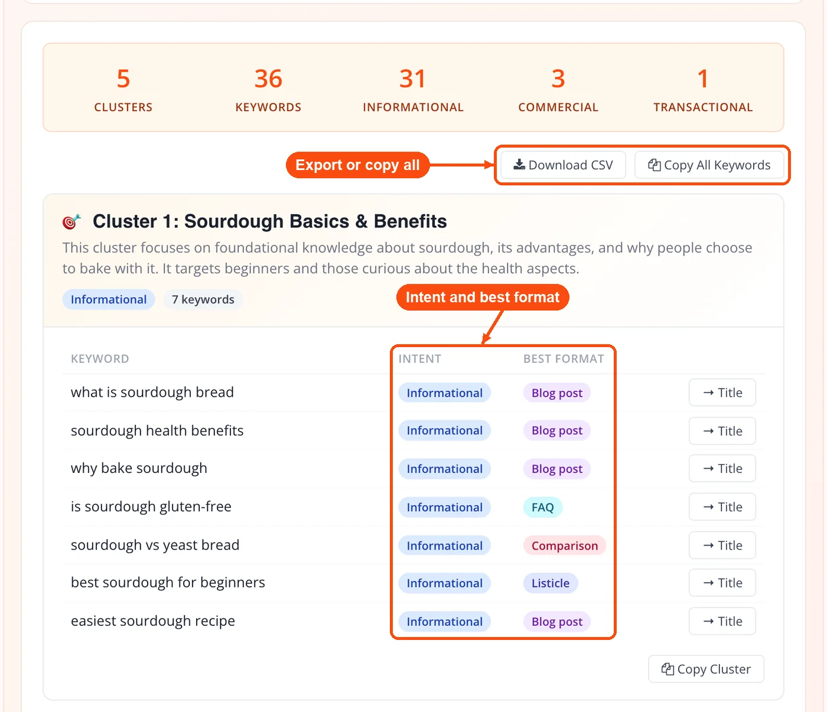This screenshot has width=827, height=712.
Task: Click the 3 Commercial statistic
Action: point(558,89)
